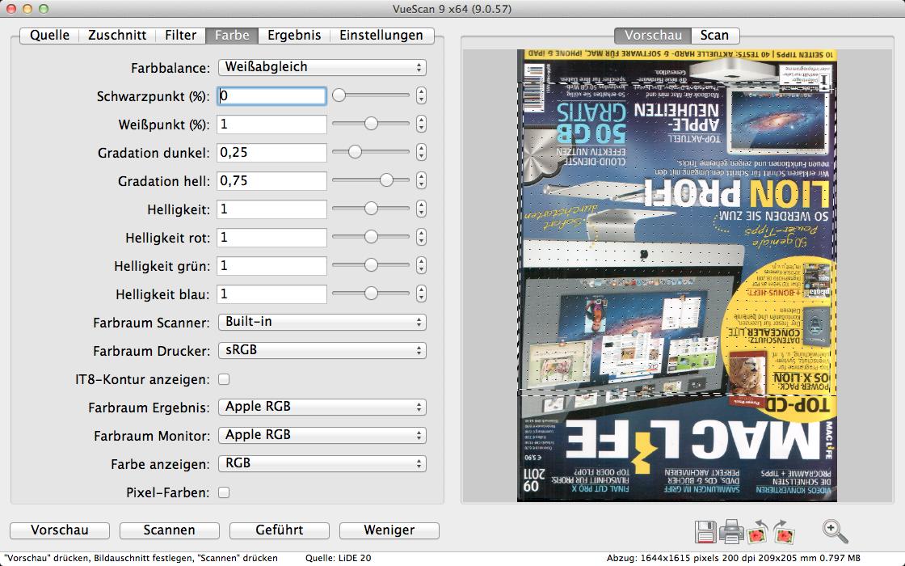Open the Farbraum Scanner dropdown
905x566 pixels.
pos(322,322)
